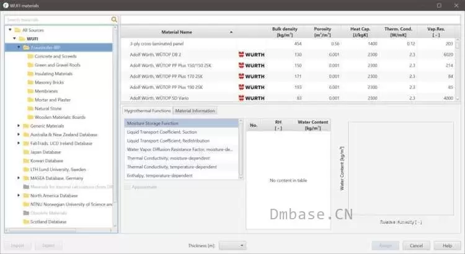
Task: Click the Import button
Action: pos(17,245)
